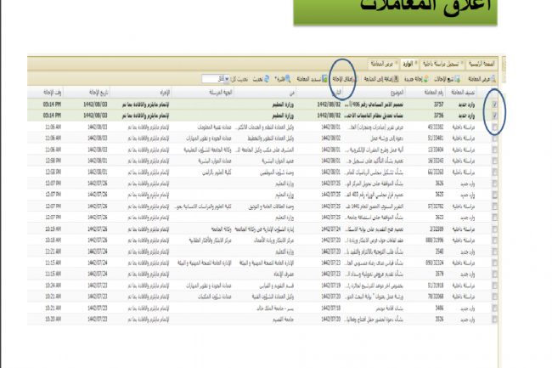
Task: Click the 10:20 AM time cell
Action: [54, 320]
